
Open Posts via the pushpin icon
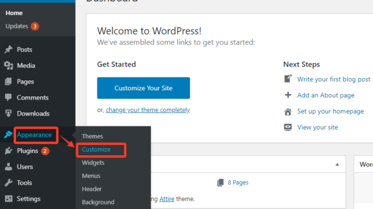8,50
